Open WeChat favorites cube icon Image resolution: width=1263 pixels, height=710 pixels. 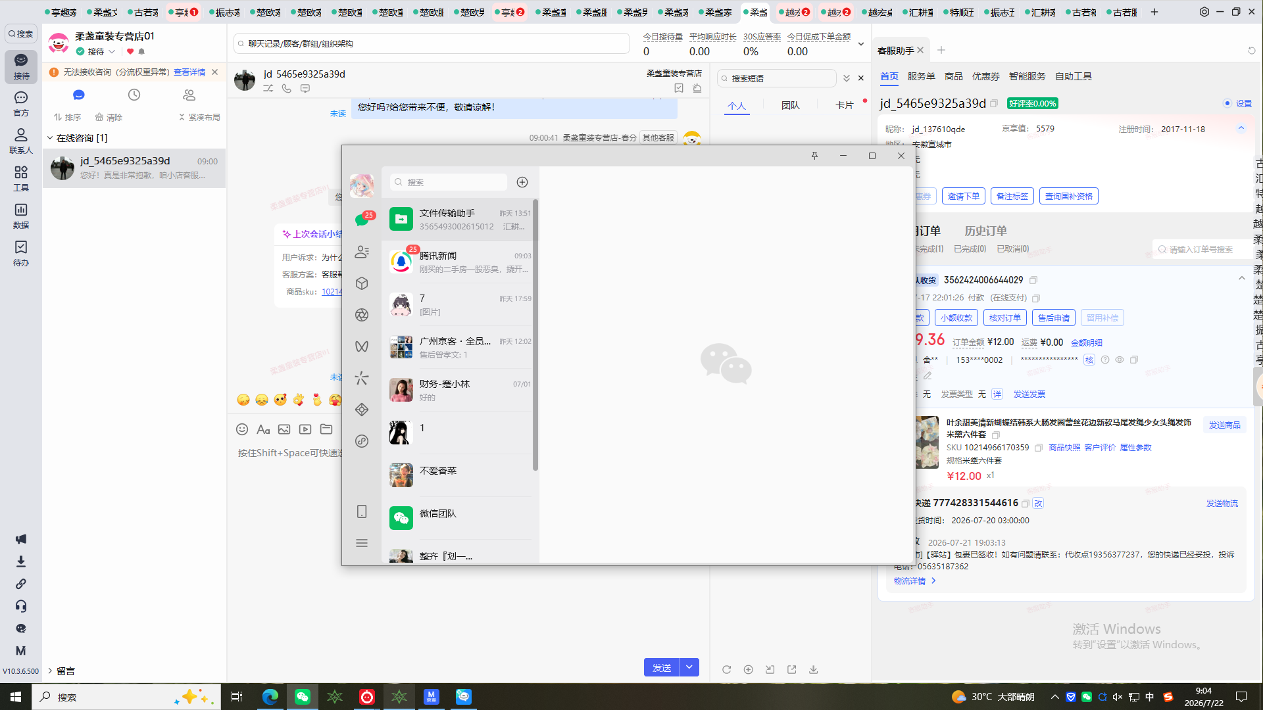(362, 283)
